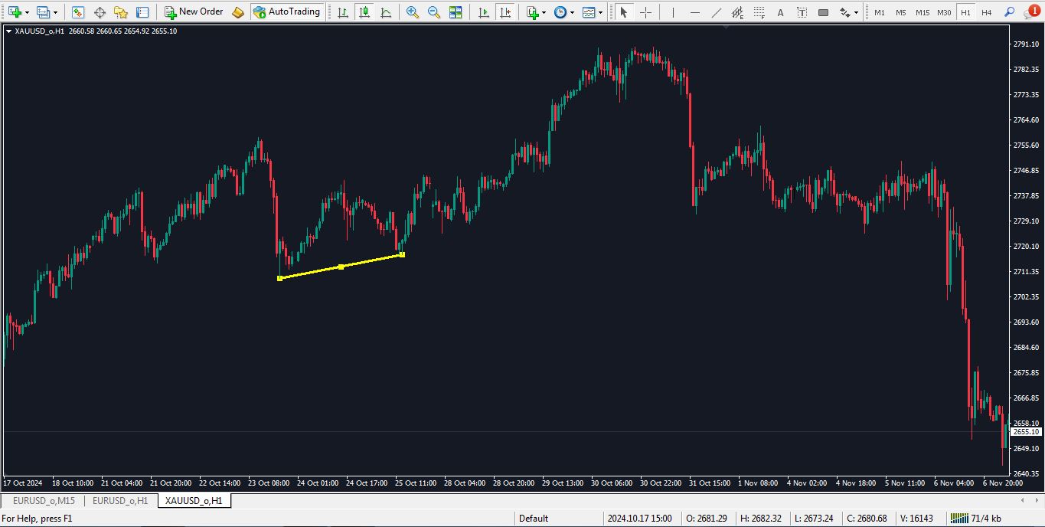Select the Text Label tool

coord(780,12)
